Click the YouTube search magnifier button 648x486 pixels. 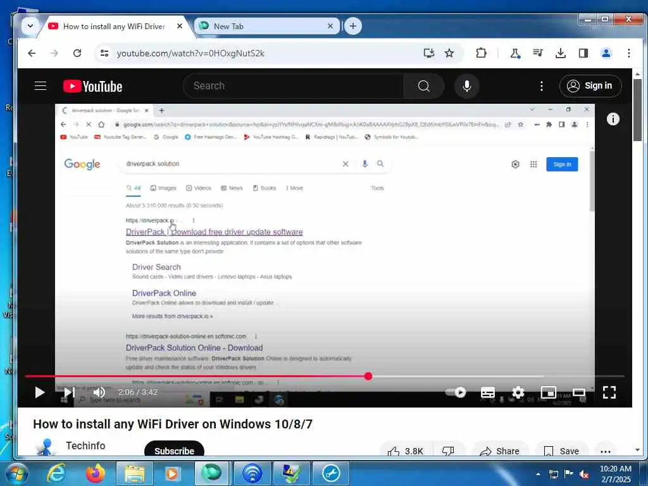click(423, 86)
